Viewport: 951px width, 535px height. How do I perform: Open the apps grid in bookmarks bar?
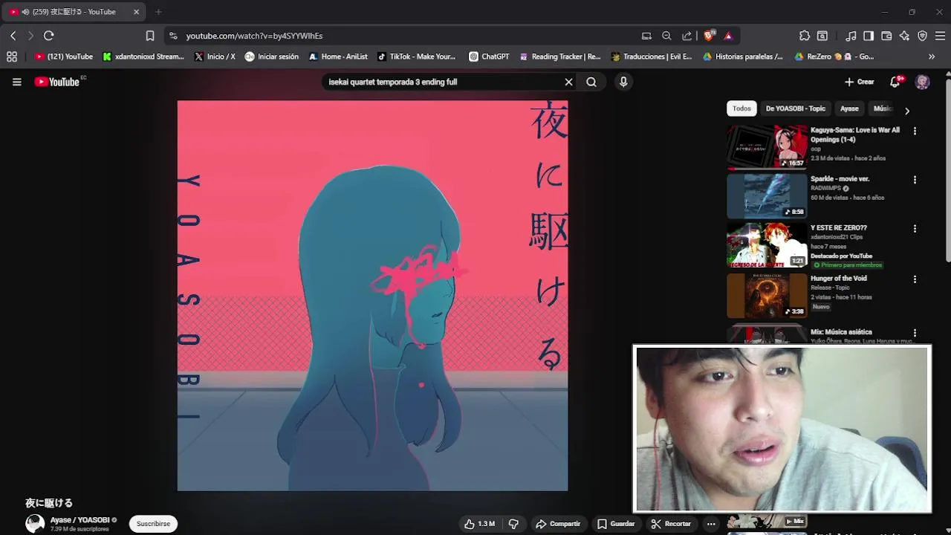point(12,56)
